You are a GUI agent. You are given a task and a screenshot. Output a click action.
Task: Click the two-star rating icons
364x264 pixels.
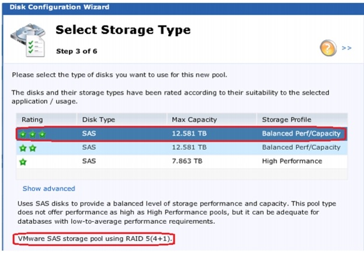28,148
